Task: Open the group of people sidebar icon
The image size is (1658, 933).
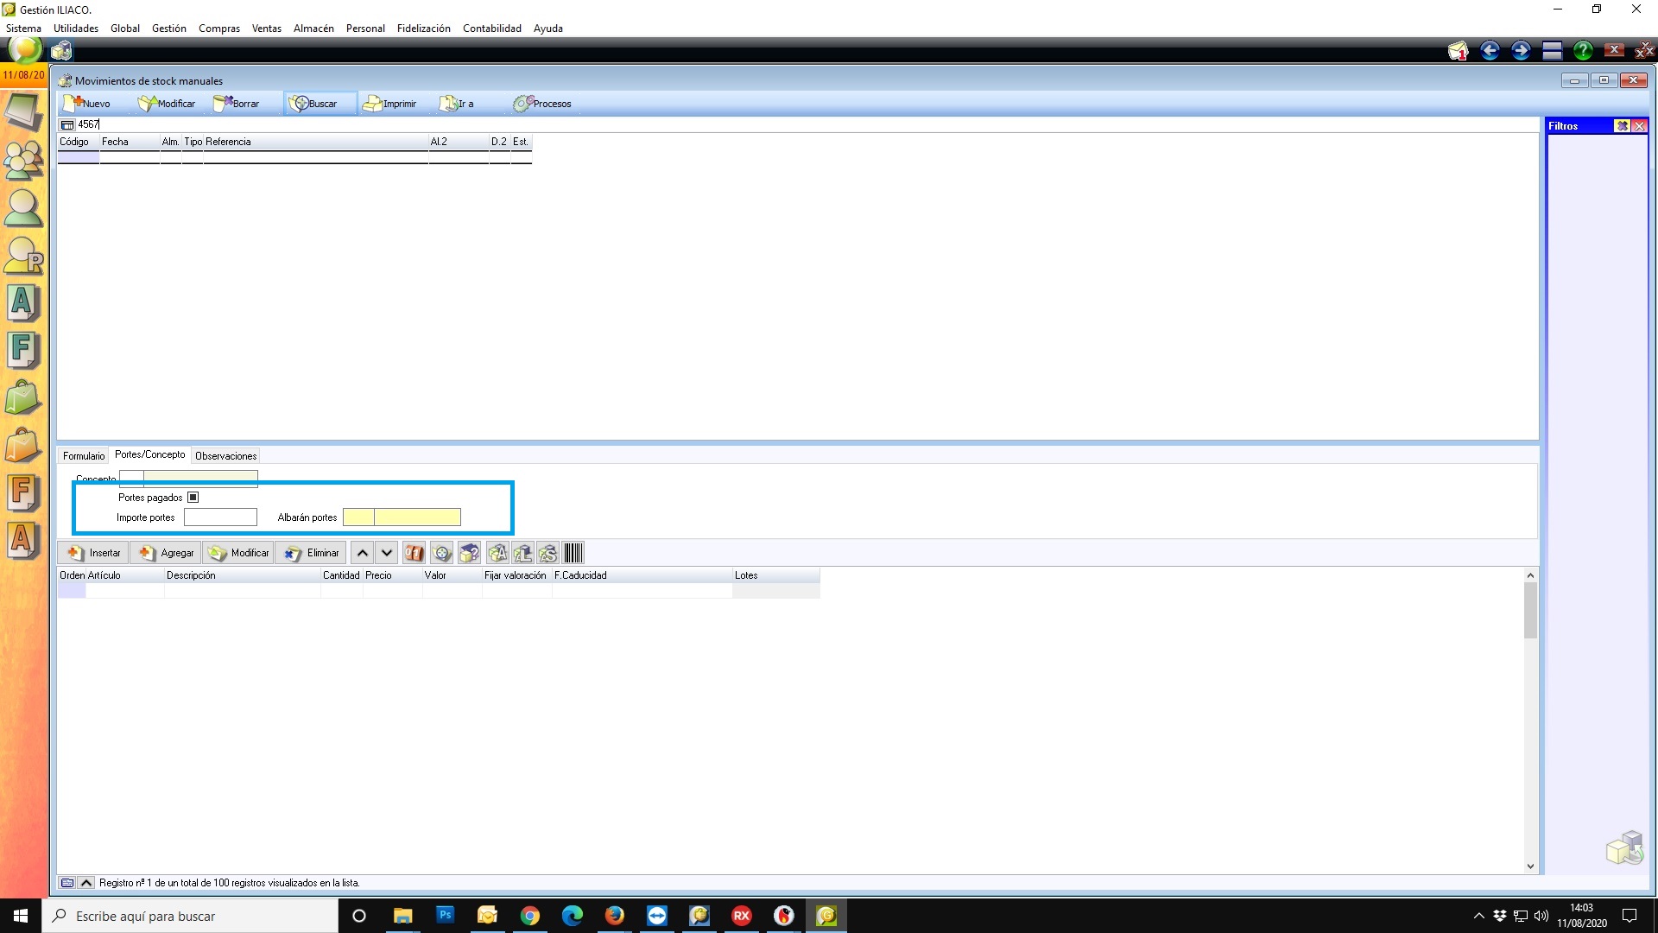Action: (x=23, y=160)
